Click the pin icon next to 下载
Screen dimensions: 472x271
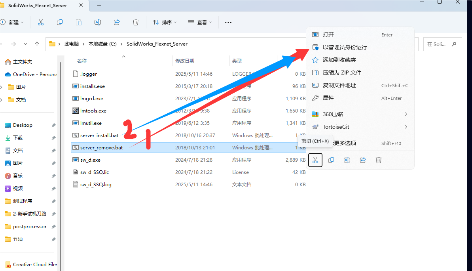pos(53,138)
